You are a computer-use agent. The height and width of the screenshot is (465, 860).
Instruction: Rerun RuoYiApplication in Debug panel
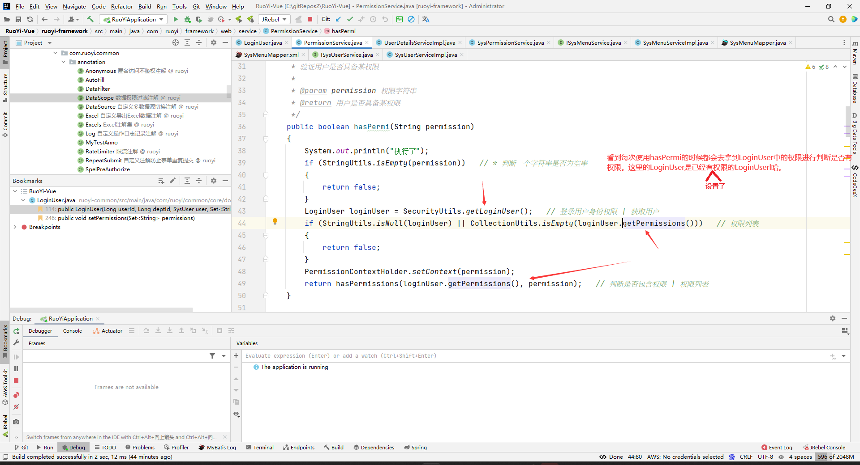[x=16, y=331]
